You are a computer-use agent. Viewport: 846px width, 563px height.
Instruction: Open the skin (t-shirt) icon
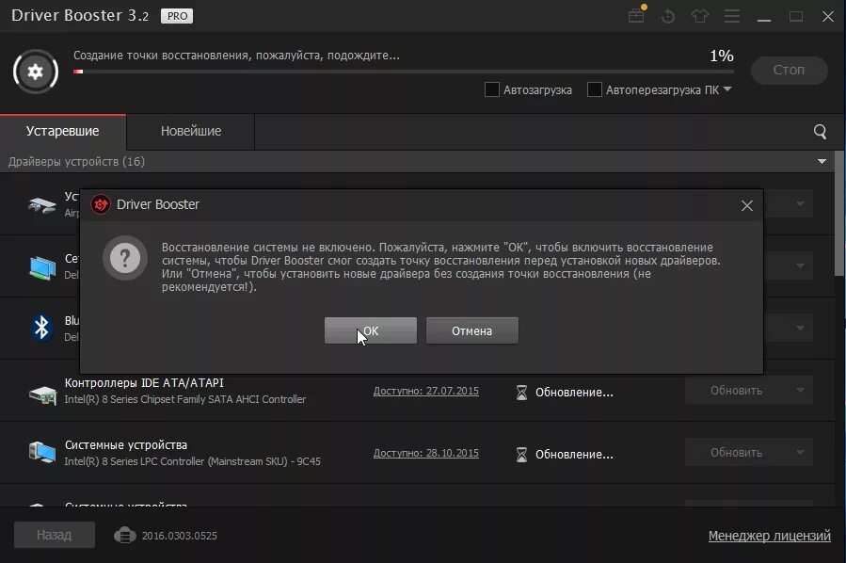click(700, 16)
